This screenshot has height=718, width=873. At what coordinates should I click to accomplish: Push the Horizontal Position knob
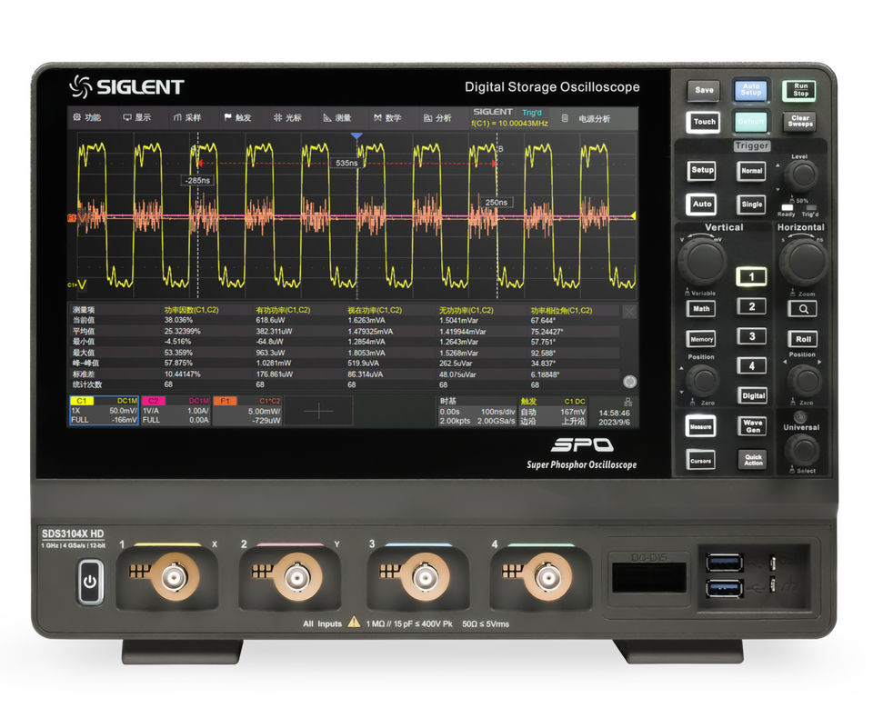tap(805, 381)
